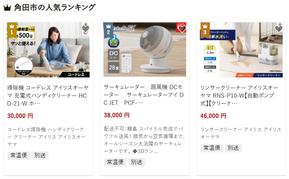The width and height of the screenshot is (289, 179).
Task: Click 別送 tag on the circulator card
Action: [x=137, y=162]
